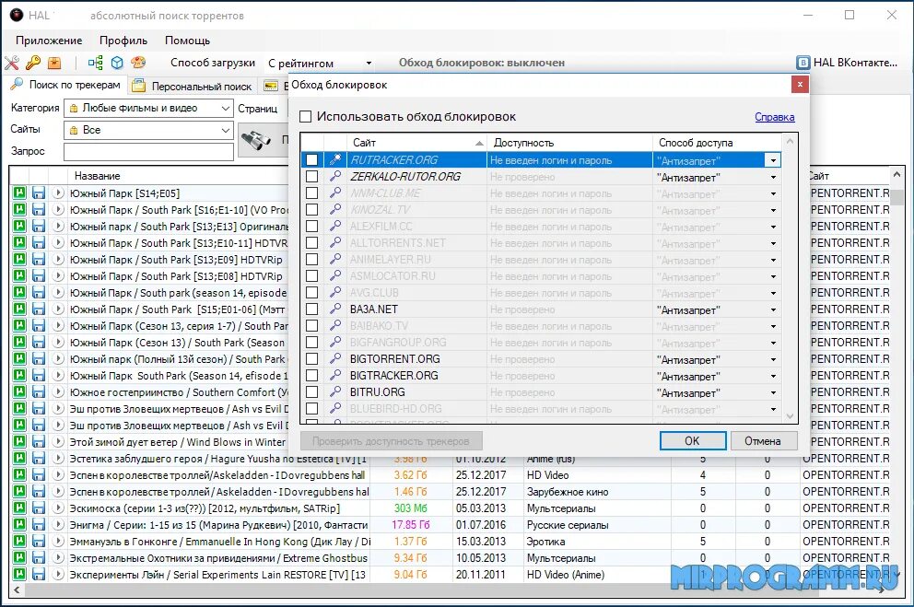Check the RUTRACKER.ORG checkbox
914x607 pixels.
point(311,159)
